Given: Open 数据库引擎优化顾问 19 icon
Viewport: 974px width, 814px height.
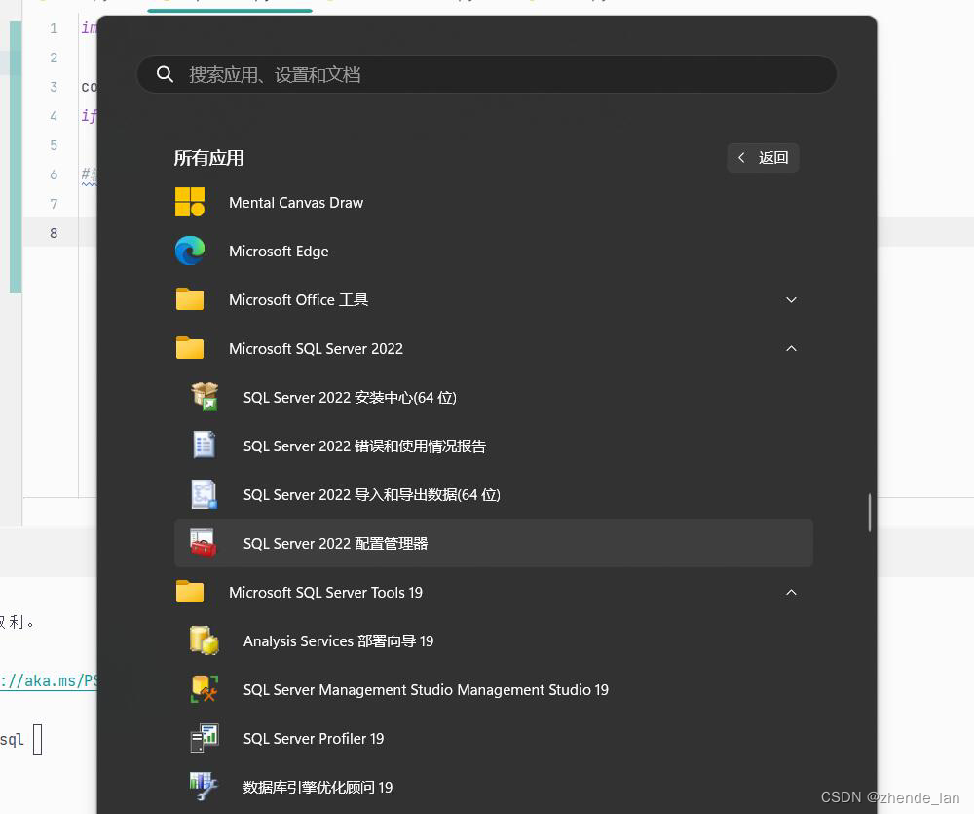Looking at the screenshot, I should [x=204, y=787].
